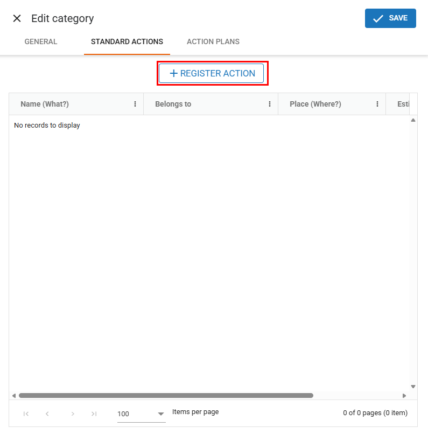Switch to the General tab
The width and height of the screenshot is (428, 441).
point(41,41)
